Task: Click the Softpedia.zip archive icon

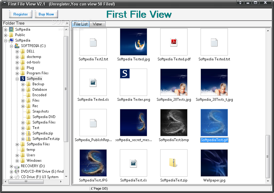Action: [29, 133]
